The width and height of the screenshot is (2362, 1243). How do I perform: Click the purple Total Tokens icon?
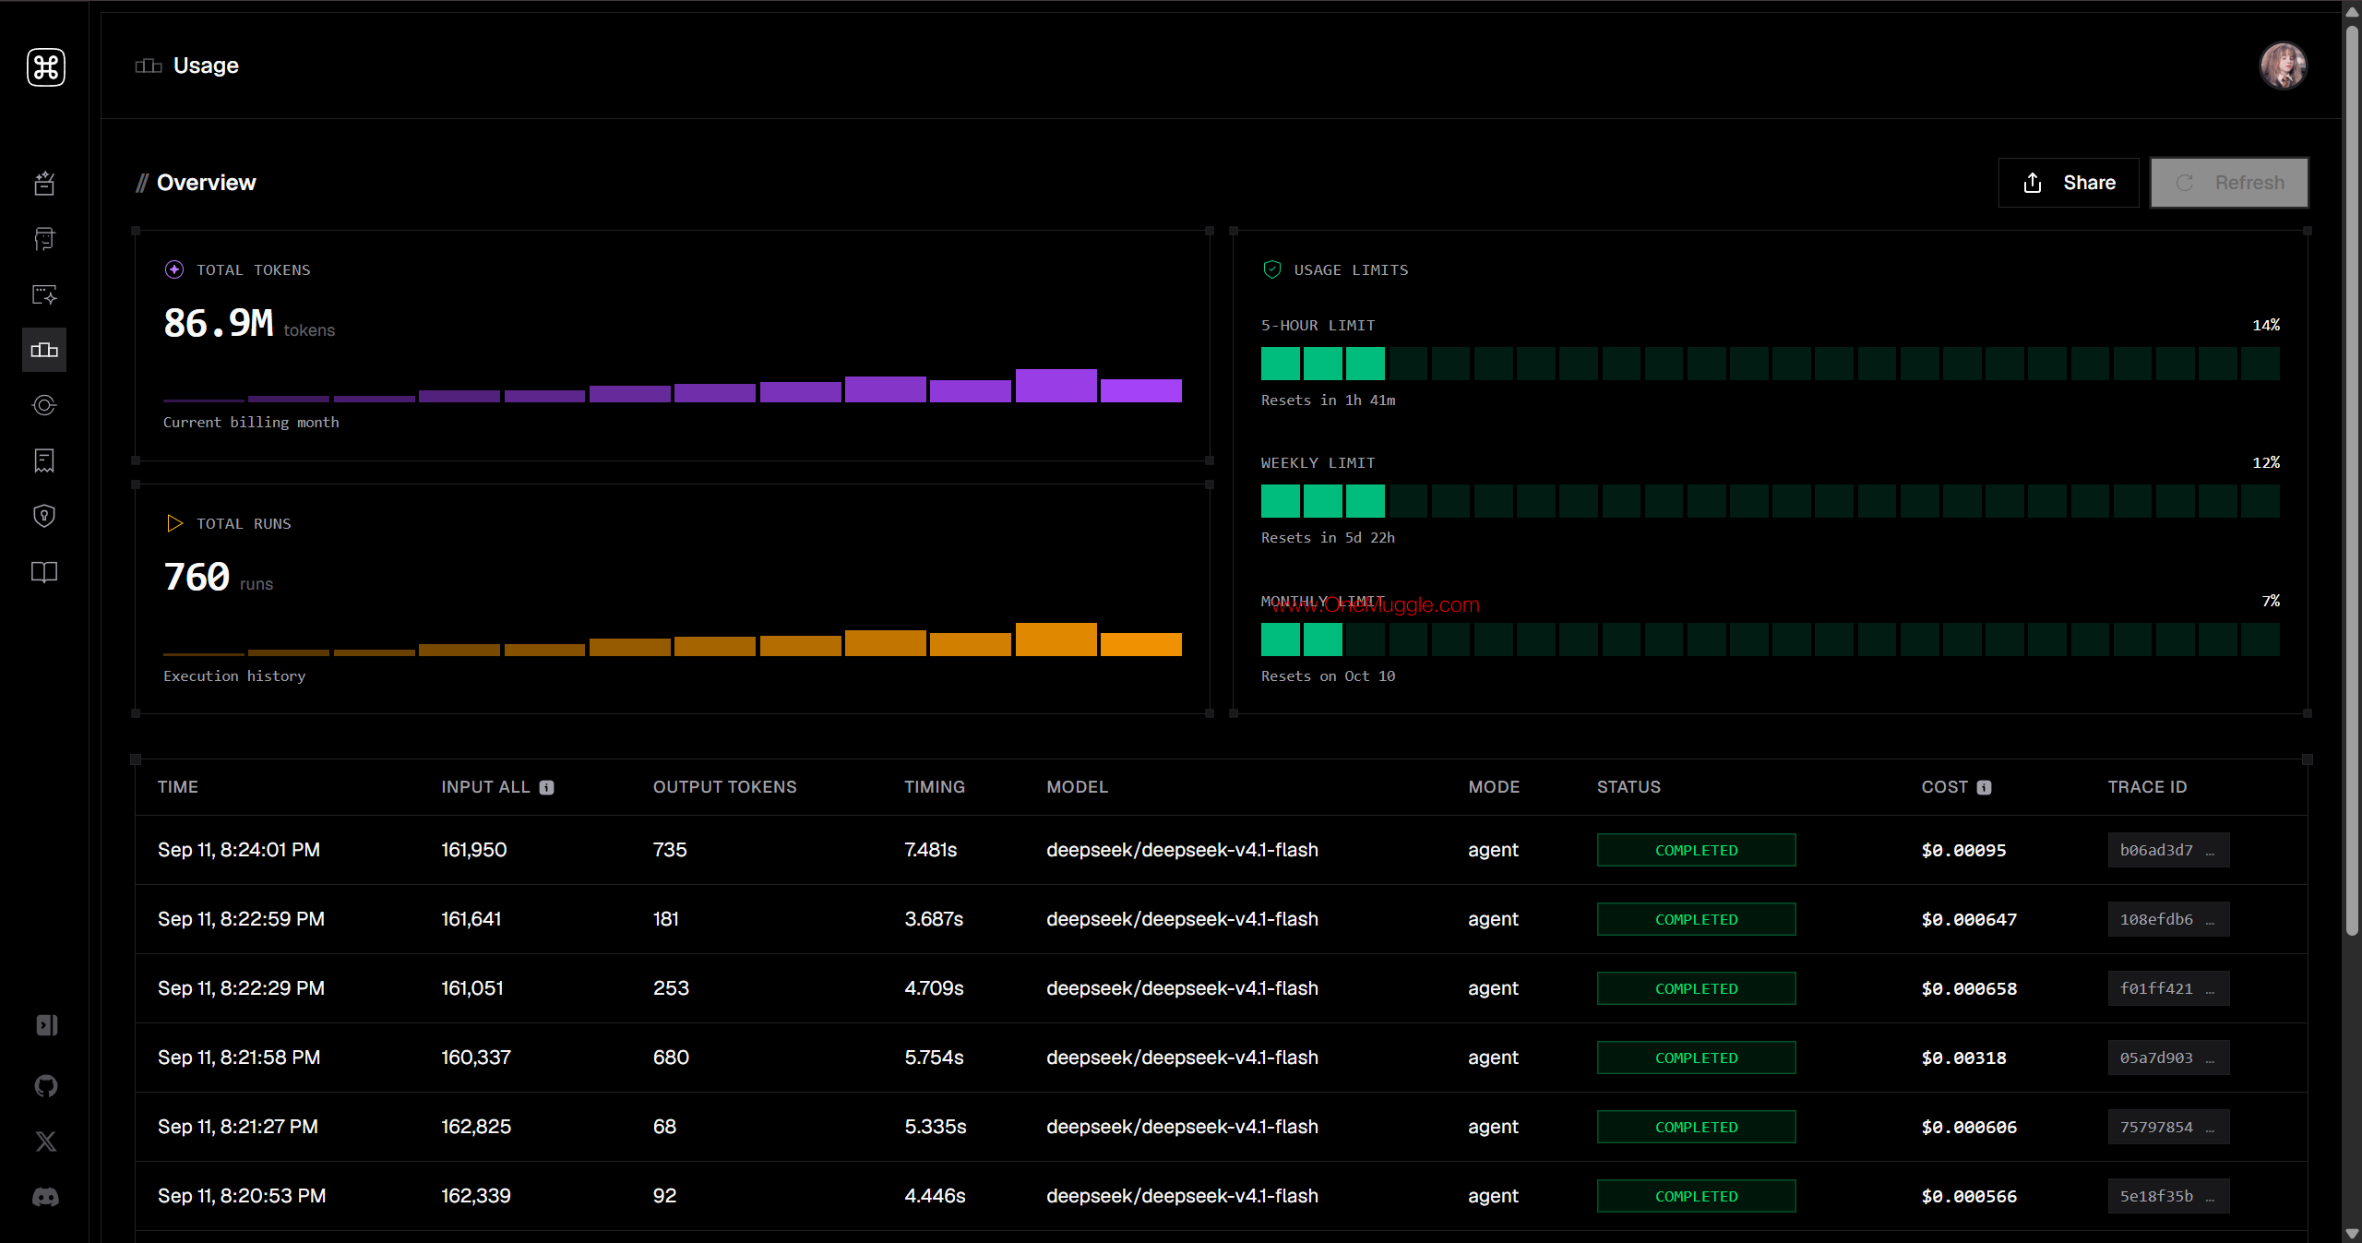click(174, 269)
